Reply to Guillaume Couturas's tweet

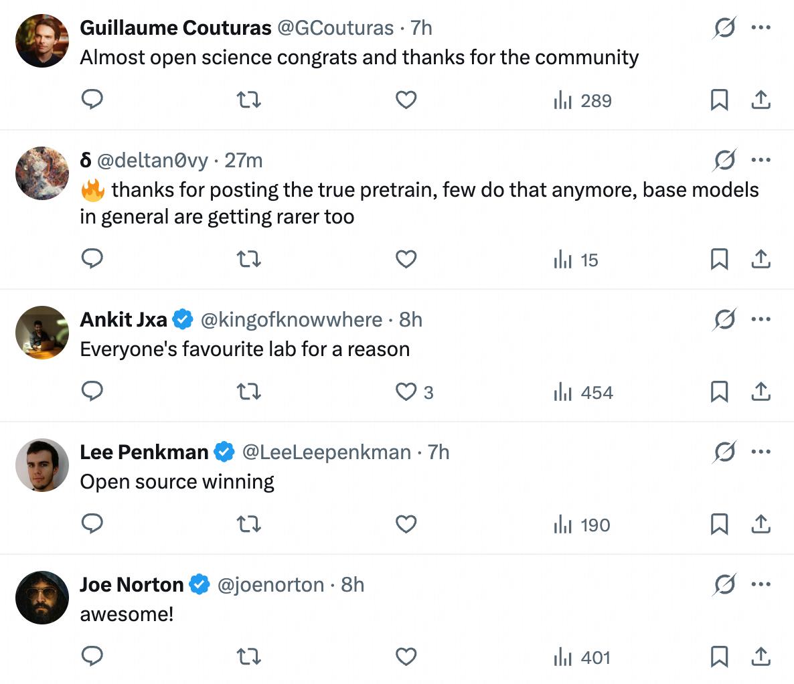(x=92, y=100)
